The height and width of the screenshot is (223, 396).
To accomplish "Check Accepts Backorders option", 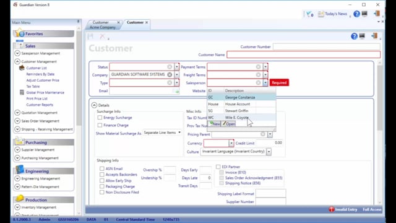I will point(101,175).
